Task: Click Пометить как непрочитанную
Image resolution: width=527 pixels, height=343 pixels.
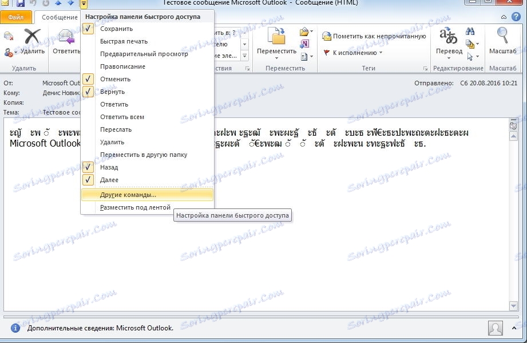Action: pyautogui.click(x=374, y=36)
